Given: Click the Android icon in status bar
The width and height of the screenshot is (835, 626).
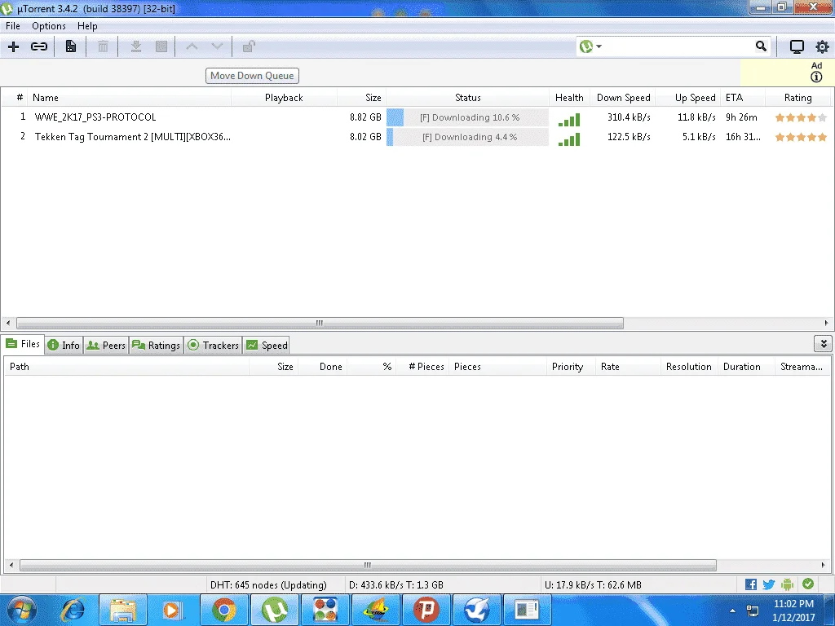Looking at the screenshot, I should pos(788,584).
